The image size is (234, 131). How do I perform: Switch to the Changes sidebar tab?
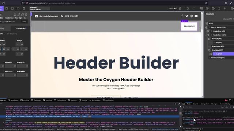click(214, 104)
